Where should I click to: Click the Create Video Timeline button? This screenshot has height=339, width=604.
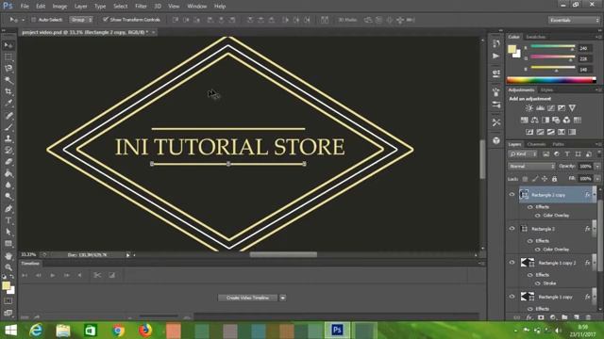tap(247, 298)
